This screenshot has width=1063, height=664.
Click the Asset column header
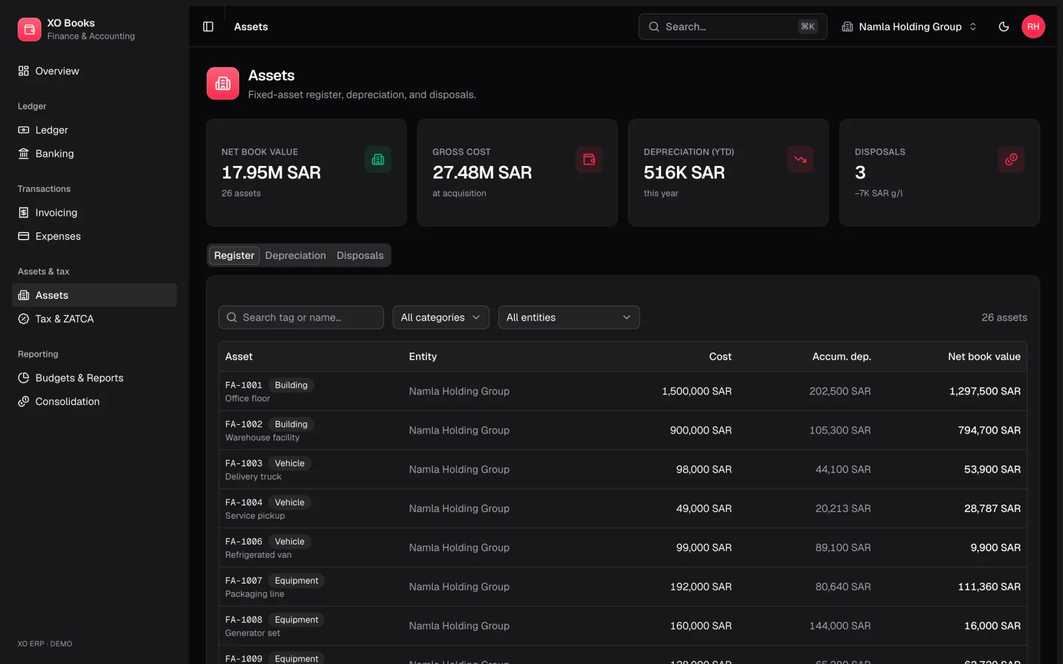[x=239, y=357]
